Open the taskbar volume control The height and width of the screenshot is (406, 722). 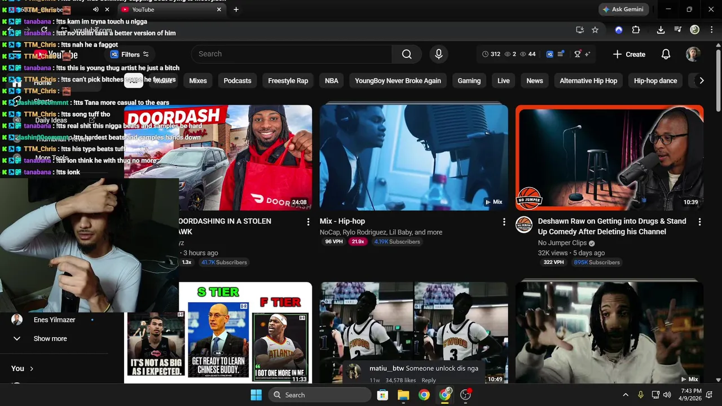pyautogui.click(x=667, y=395)
